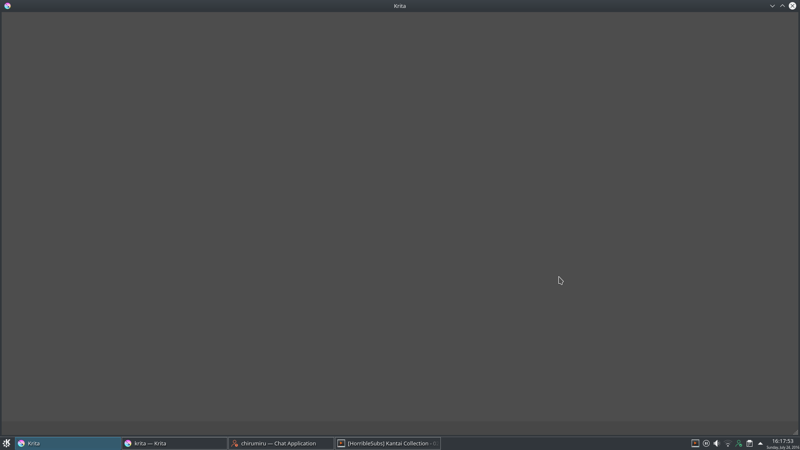Switch to the Krita taskbar entry
Viewport: 800px width, 450px height.
pos(68,443)
